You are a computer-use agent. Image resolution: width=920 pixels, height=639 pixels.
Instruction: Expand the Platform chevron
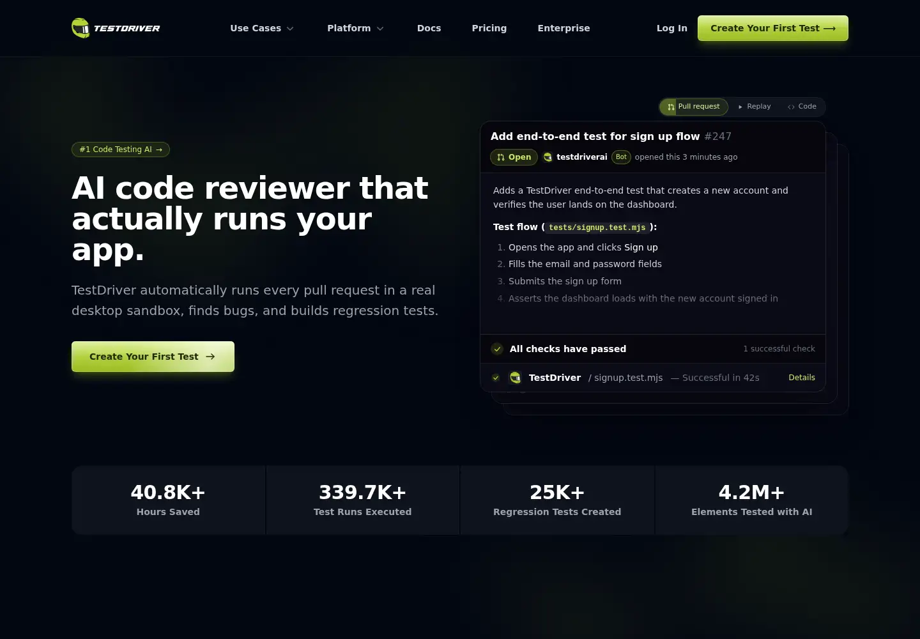[x=380, y=29]
